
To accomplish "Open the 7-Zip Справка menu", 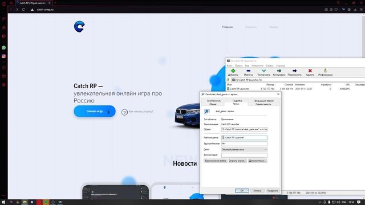I will point(281,66).
